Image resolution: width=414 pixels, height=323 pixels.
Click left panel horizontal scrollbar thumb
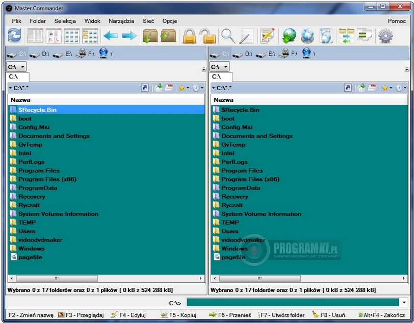coord(57,278)
